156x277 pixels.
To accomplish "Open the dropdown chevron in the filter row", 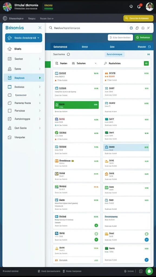I will 96,63.
